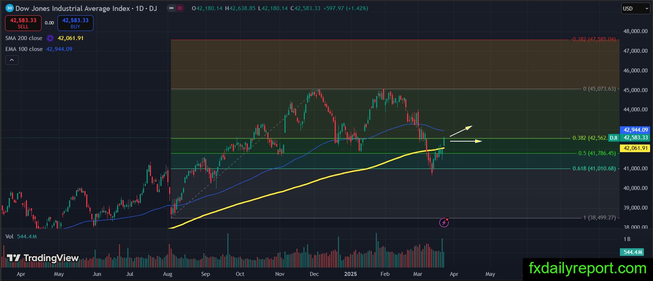Click the 47,000.00 price axis label
This screenshot has width=653, height=281.
tap(635, 51)
